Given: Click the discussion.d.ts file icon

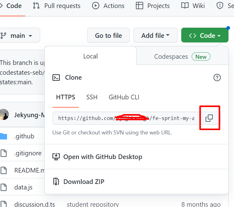Looking at the screenshot, I should tap(4, 204).
